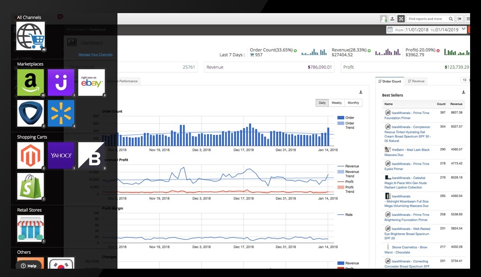Follow the Manage Your Channels link

pos(96,55)
